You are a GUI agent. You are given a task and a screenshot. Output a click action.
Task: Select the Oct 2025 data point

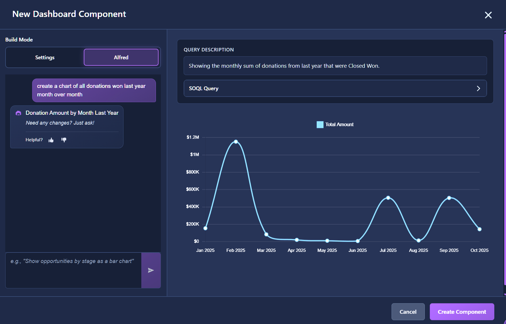point(479,229)
